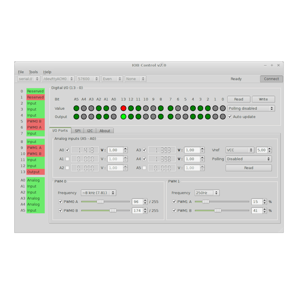Select the I/O Ports tab
Screen dimensions: 294x294
pos(60,131)
